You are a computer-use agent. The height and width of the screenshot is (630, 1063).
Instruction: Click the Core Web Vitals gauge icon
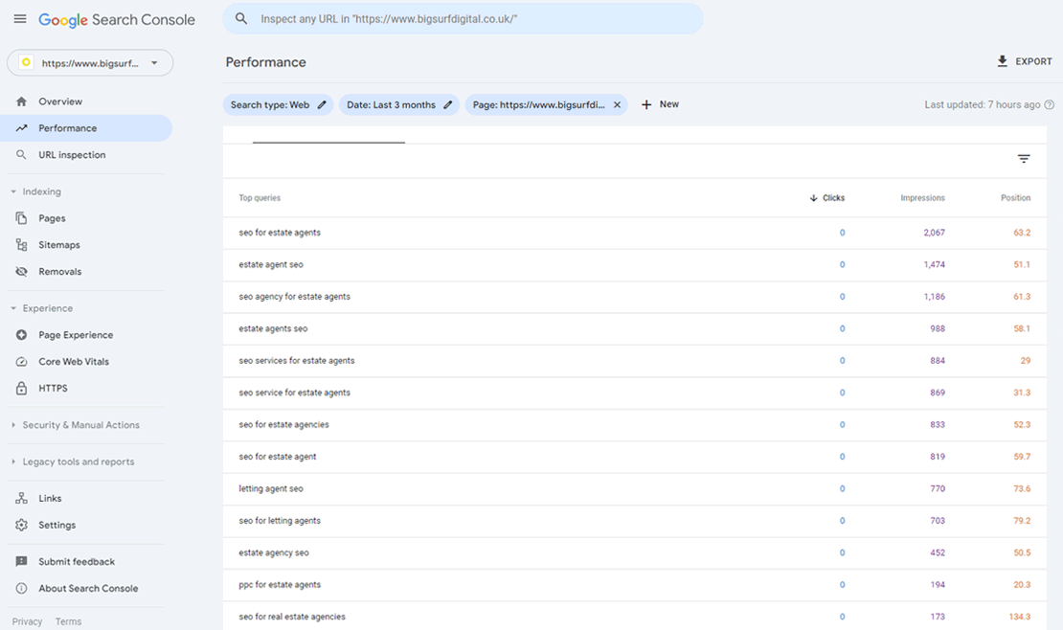click(x=22, y=362)
